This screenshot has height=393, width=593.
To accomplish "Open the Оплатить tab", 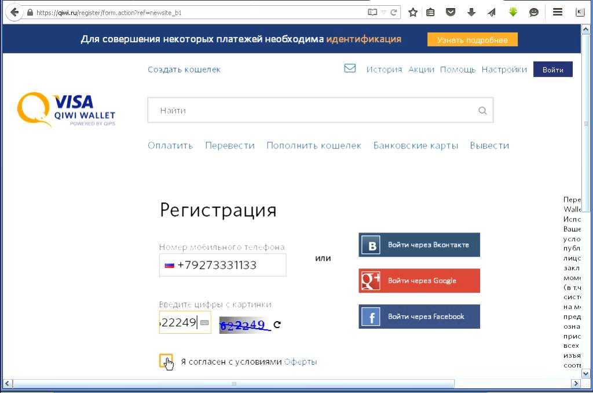I will 170,145.
